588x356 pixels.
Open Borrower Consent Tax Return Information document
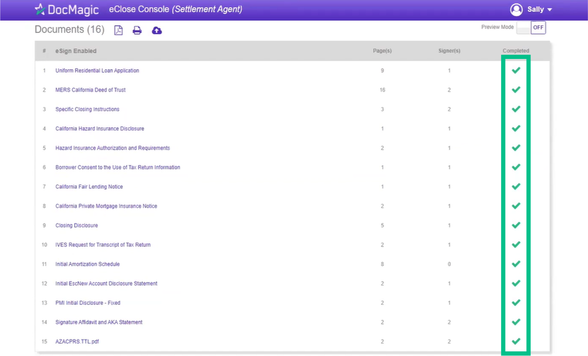coord(118,167)
